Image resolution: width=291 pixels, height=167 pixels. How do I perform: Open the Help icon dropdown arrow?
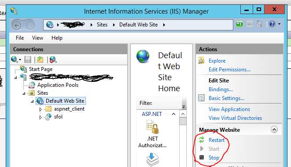tap(279, 24)
